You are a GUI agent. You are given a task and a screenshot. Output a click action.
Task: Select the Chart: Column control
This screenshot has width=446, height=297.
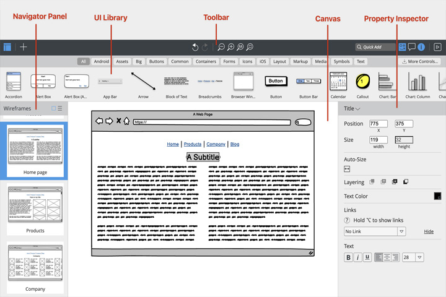[x=418, y=85]
